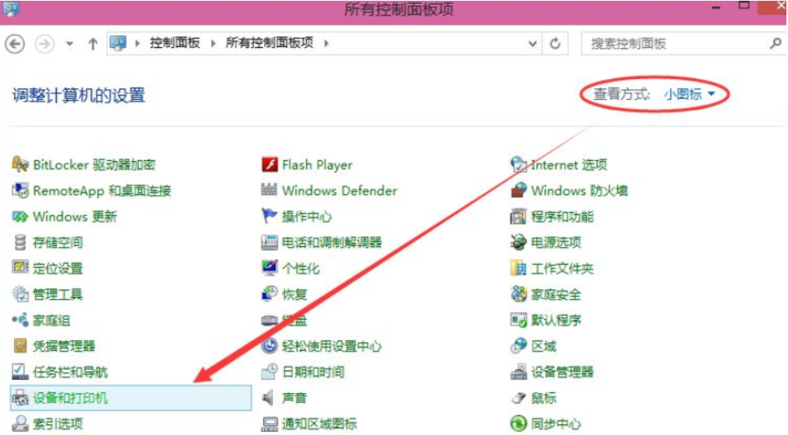Open the 家庭组 icon
This screenshot has width=788, height=435.
coord(20,320)
